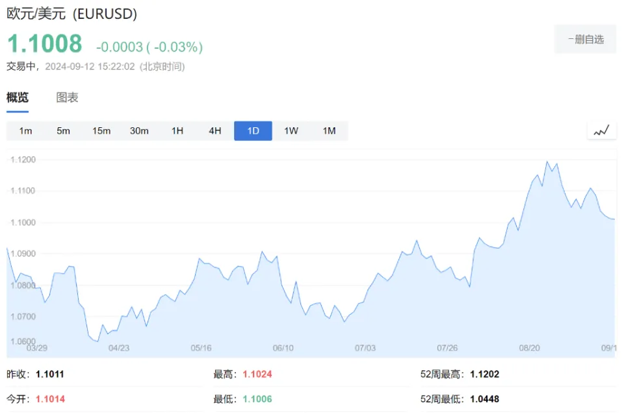Image resolution: width=624 pixels, height=413 pixels.
Task: Pick the 30m timeframe option
Action: pos(139,131)
